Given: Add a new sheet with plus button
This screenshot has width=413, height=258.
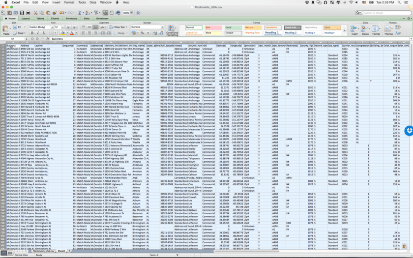Looking at the screenshot, I should [x=69, y=251].
